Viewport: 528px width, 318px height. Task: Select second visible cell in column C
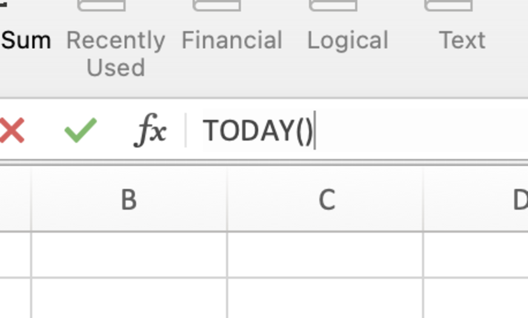[x=325, y=298]
